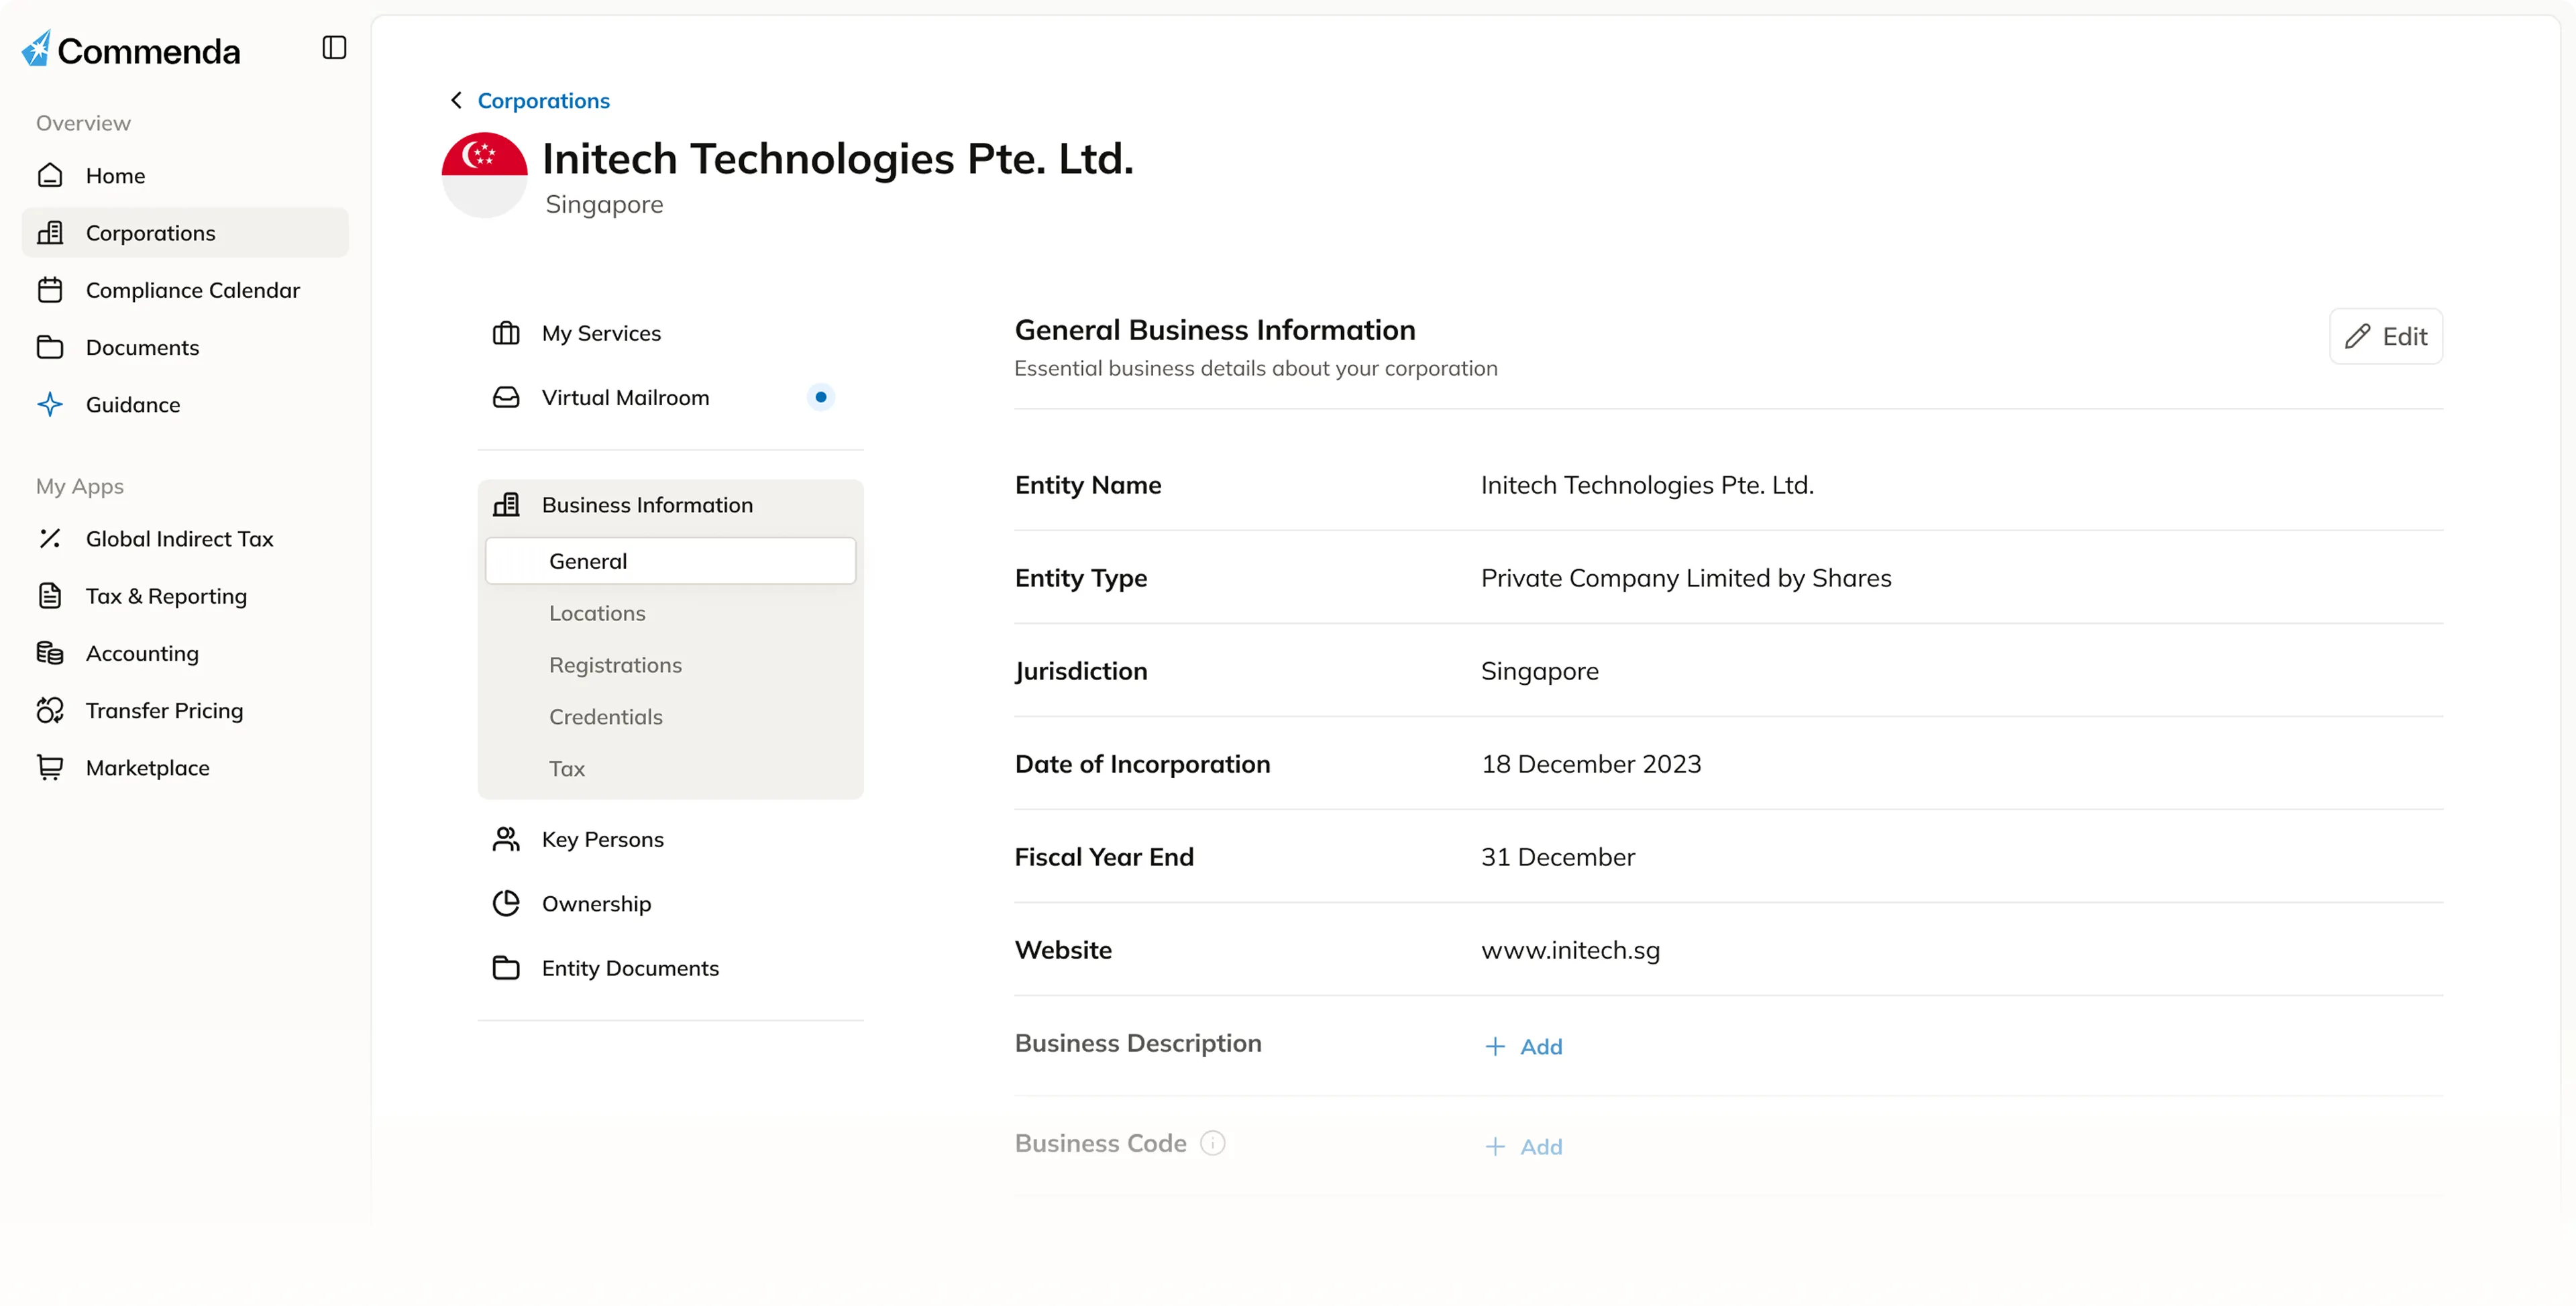This screenshot has width=2576, height=1306.
Task: Click the Edit button
Action: [2386, 337]
